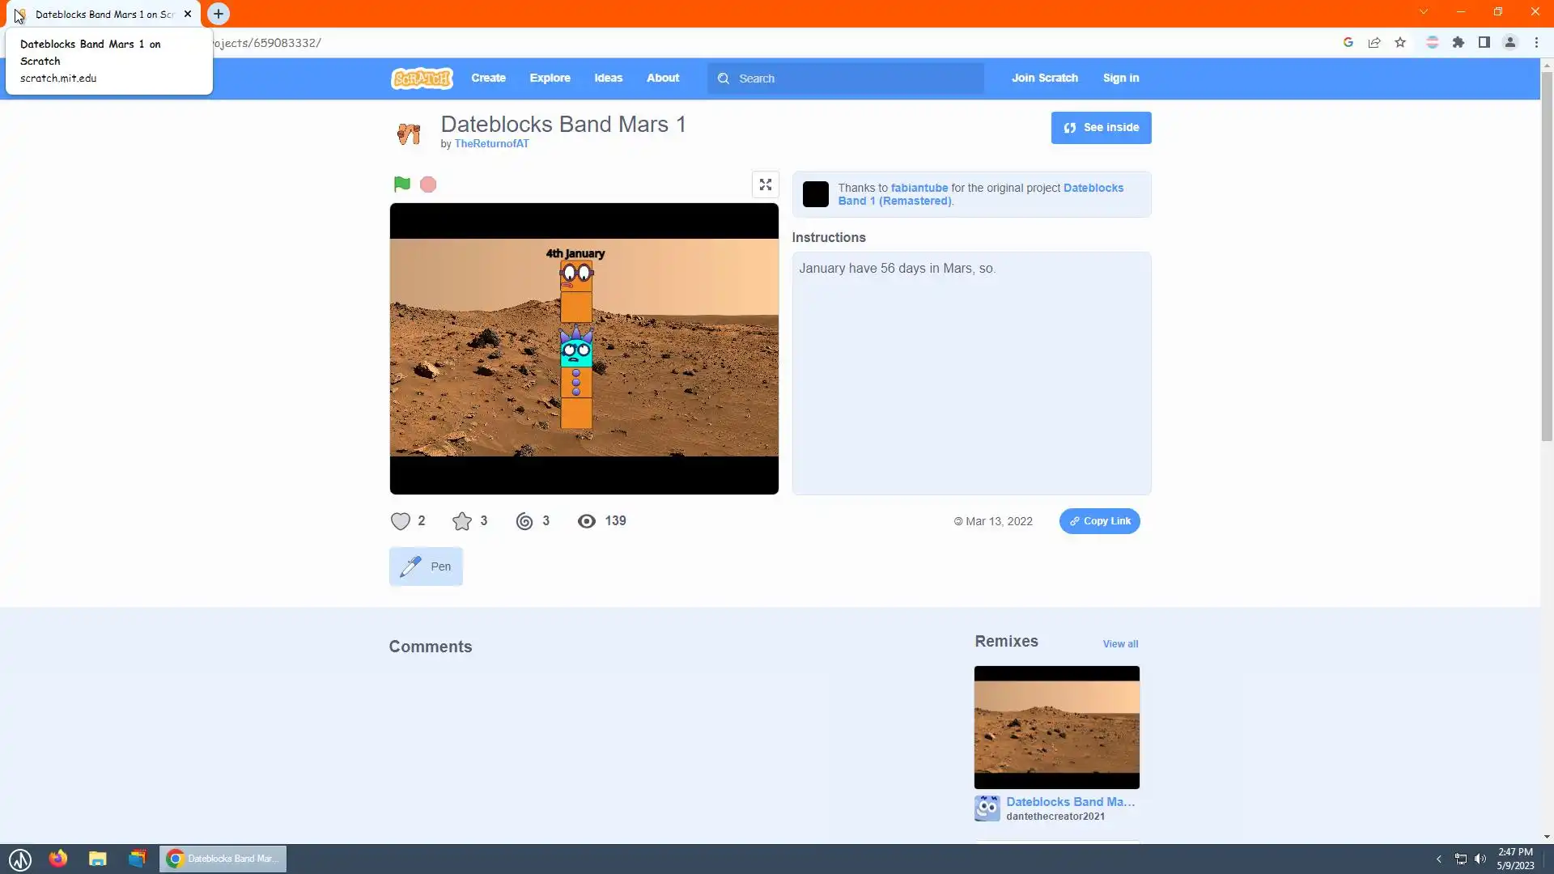Open the browser extensions puzzle icon
This screenshot has height=874, width=1554.
1458,43
